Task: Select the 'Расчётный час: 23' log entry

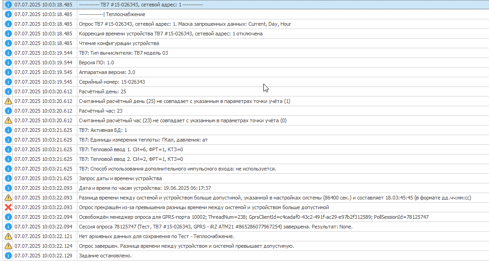Action: (100, 111)
